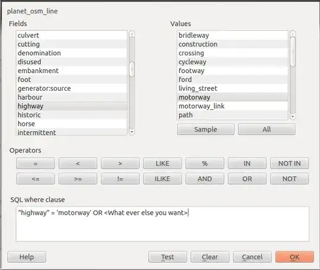320x270 pixels.
Task: Open Help for the query builder
Action: [27, 257]
